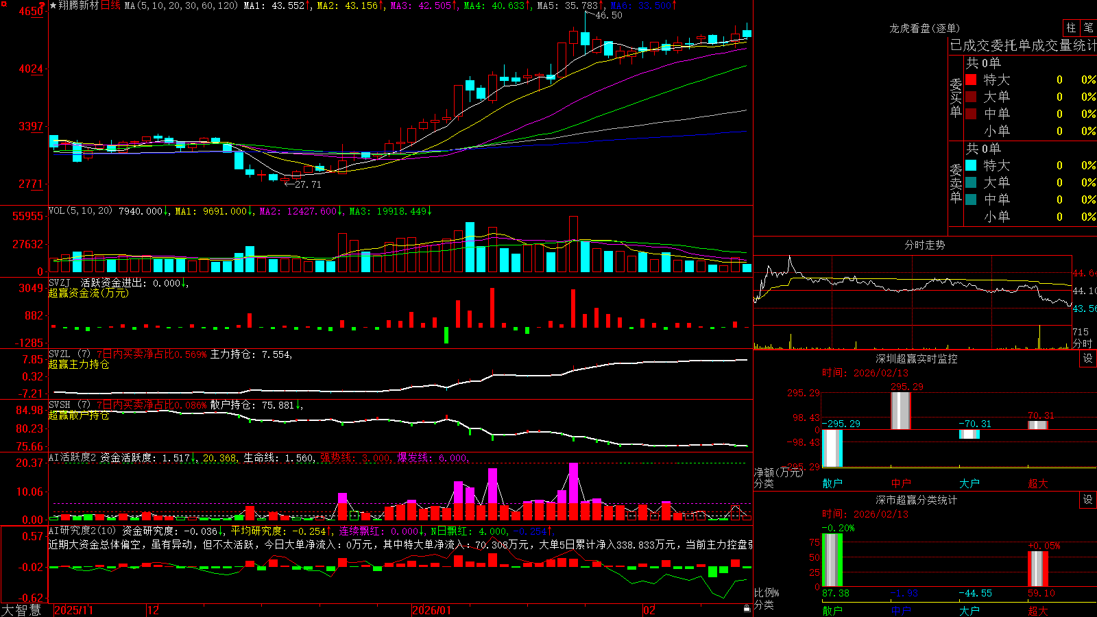Screen dimensions: 1097x617
Task: Click the 87.38 percentage value
Action: [x=836, y=593]
